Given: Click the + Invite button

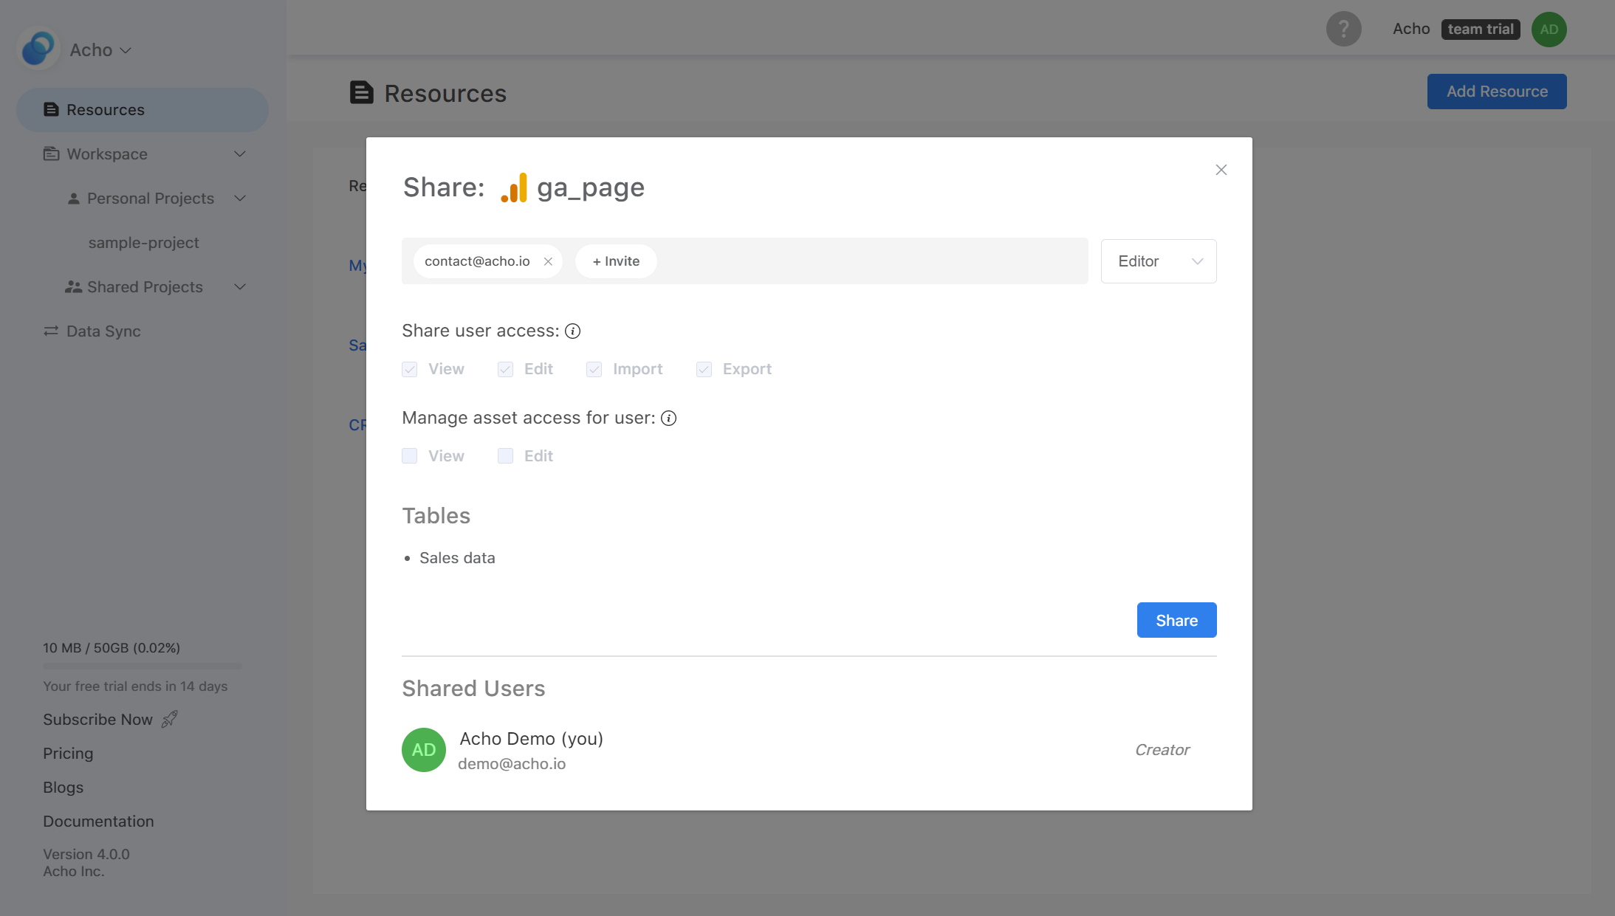Looking at the screenshot, I should click(x=616, y=261).
